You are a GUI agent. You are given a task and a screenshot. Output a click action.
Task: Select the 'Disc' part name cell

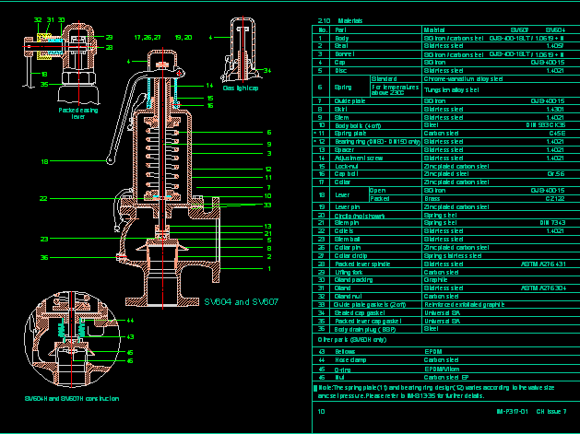click(x=340, y=71)
